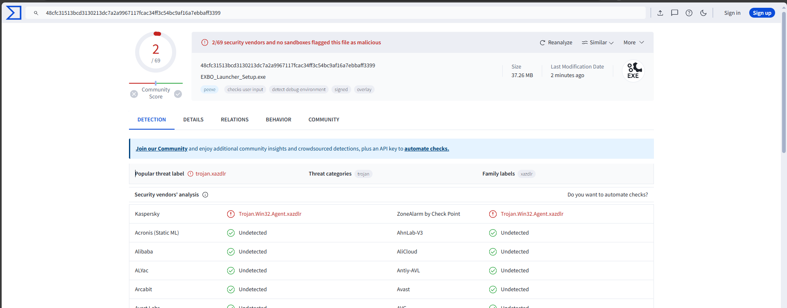Expand the More dropdown menu
The width and height of the screenshot is (787, 308).
pyautogui.click(x=634, y=42)
